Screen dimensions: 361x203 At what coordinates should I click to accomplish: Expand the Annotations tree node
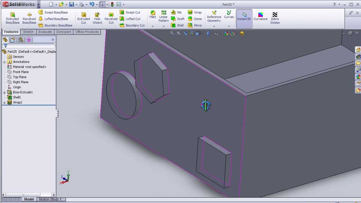5,62
